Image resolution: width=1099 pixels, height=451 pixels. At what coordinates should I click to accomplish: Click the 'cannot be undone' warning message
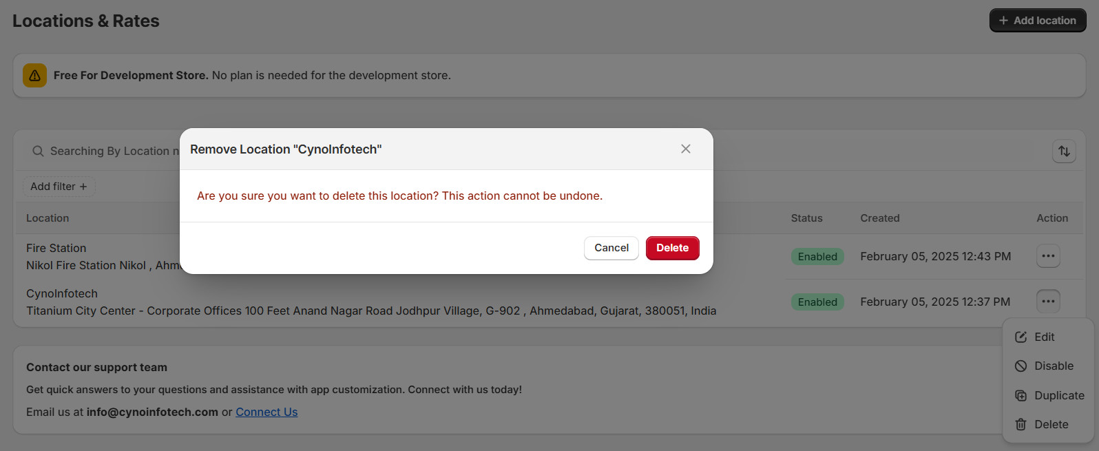[x=399, y=196]
